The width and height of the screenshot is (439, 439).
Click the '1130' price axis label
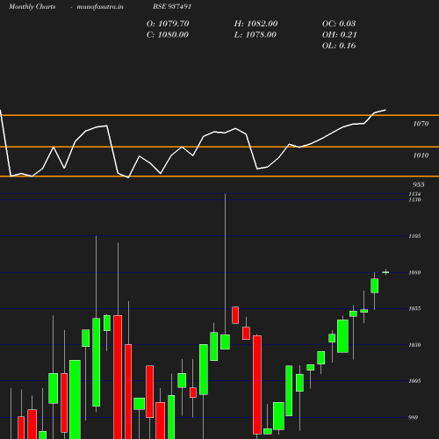414,199
